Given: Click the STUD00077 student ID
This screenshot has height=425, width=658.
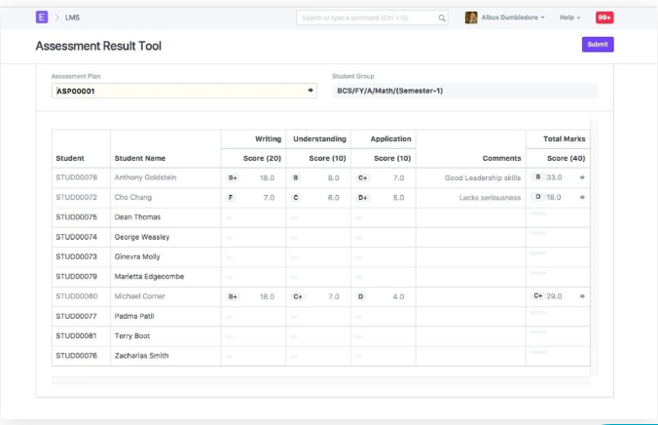Looking at the screenshot, I should point(76,316).
